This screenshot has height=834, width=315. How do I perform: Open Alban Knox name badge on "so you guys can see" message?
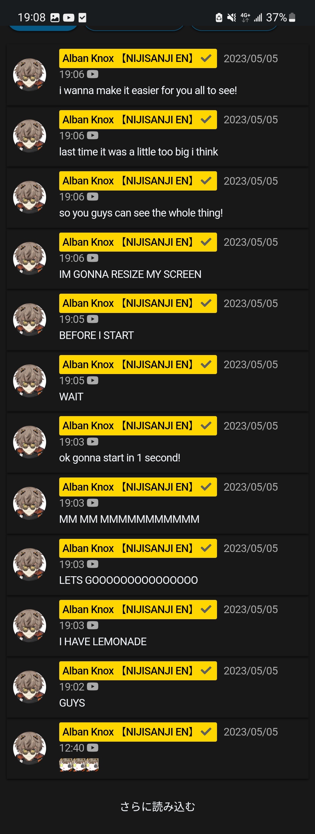pos(138,181)
